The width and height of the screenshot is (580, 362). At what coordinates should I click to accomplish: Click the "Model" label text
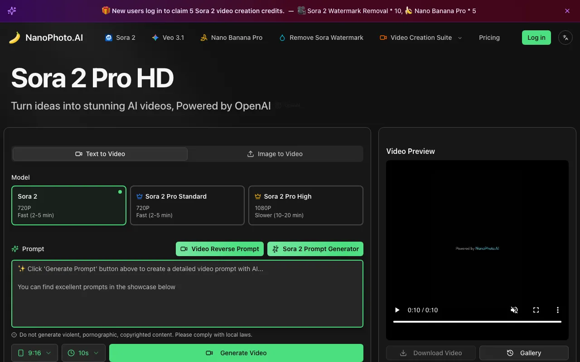(x=20, y=177)
